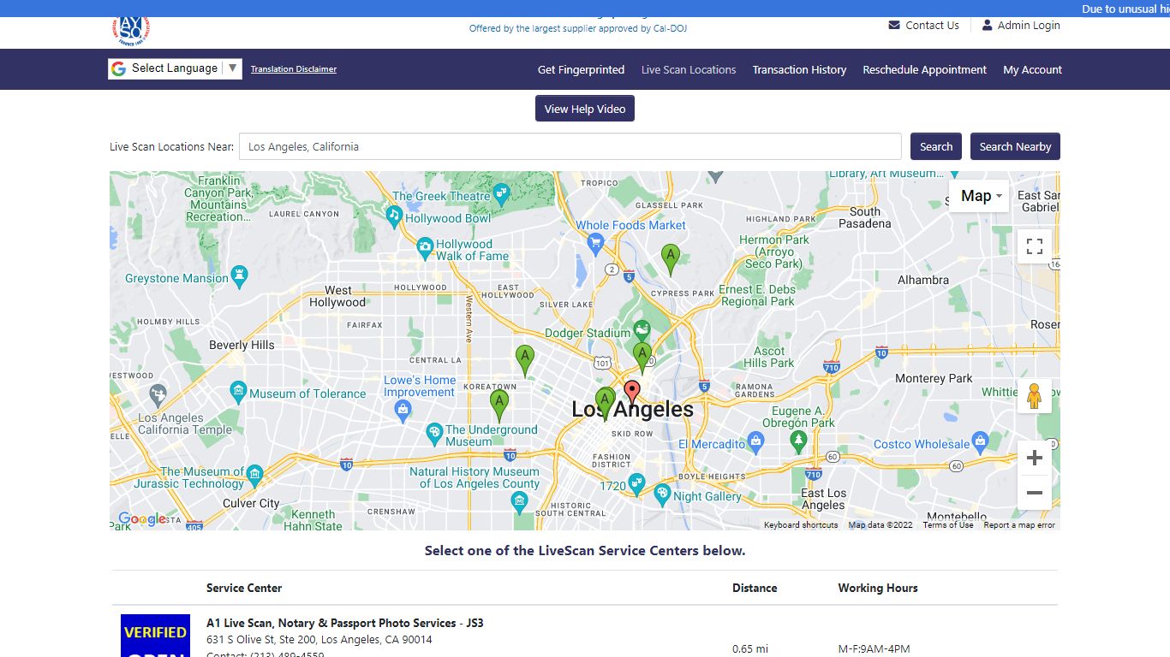Click the Google logo on the map
This screenshot has height=657, width=1170.
(142, 519)
